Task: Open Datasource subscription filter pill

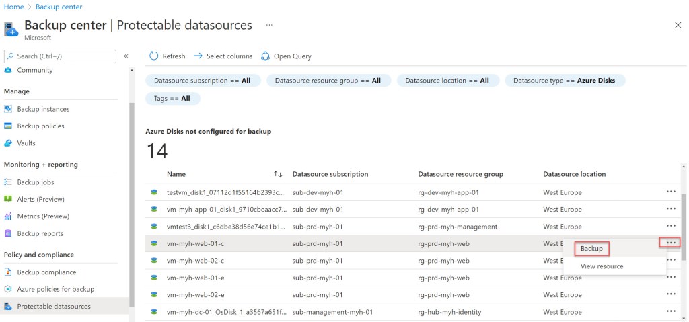Action: [x=202, y=81]
